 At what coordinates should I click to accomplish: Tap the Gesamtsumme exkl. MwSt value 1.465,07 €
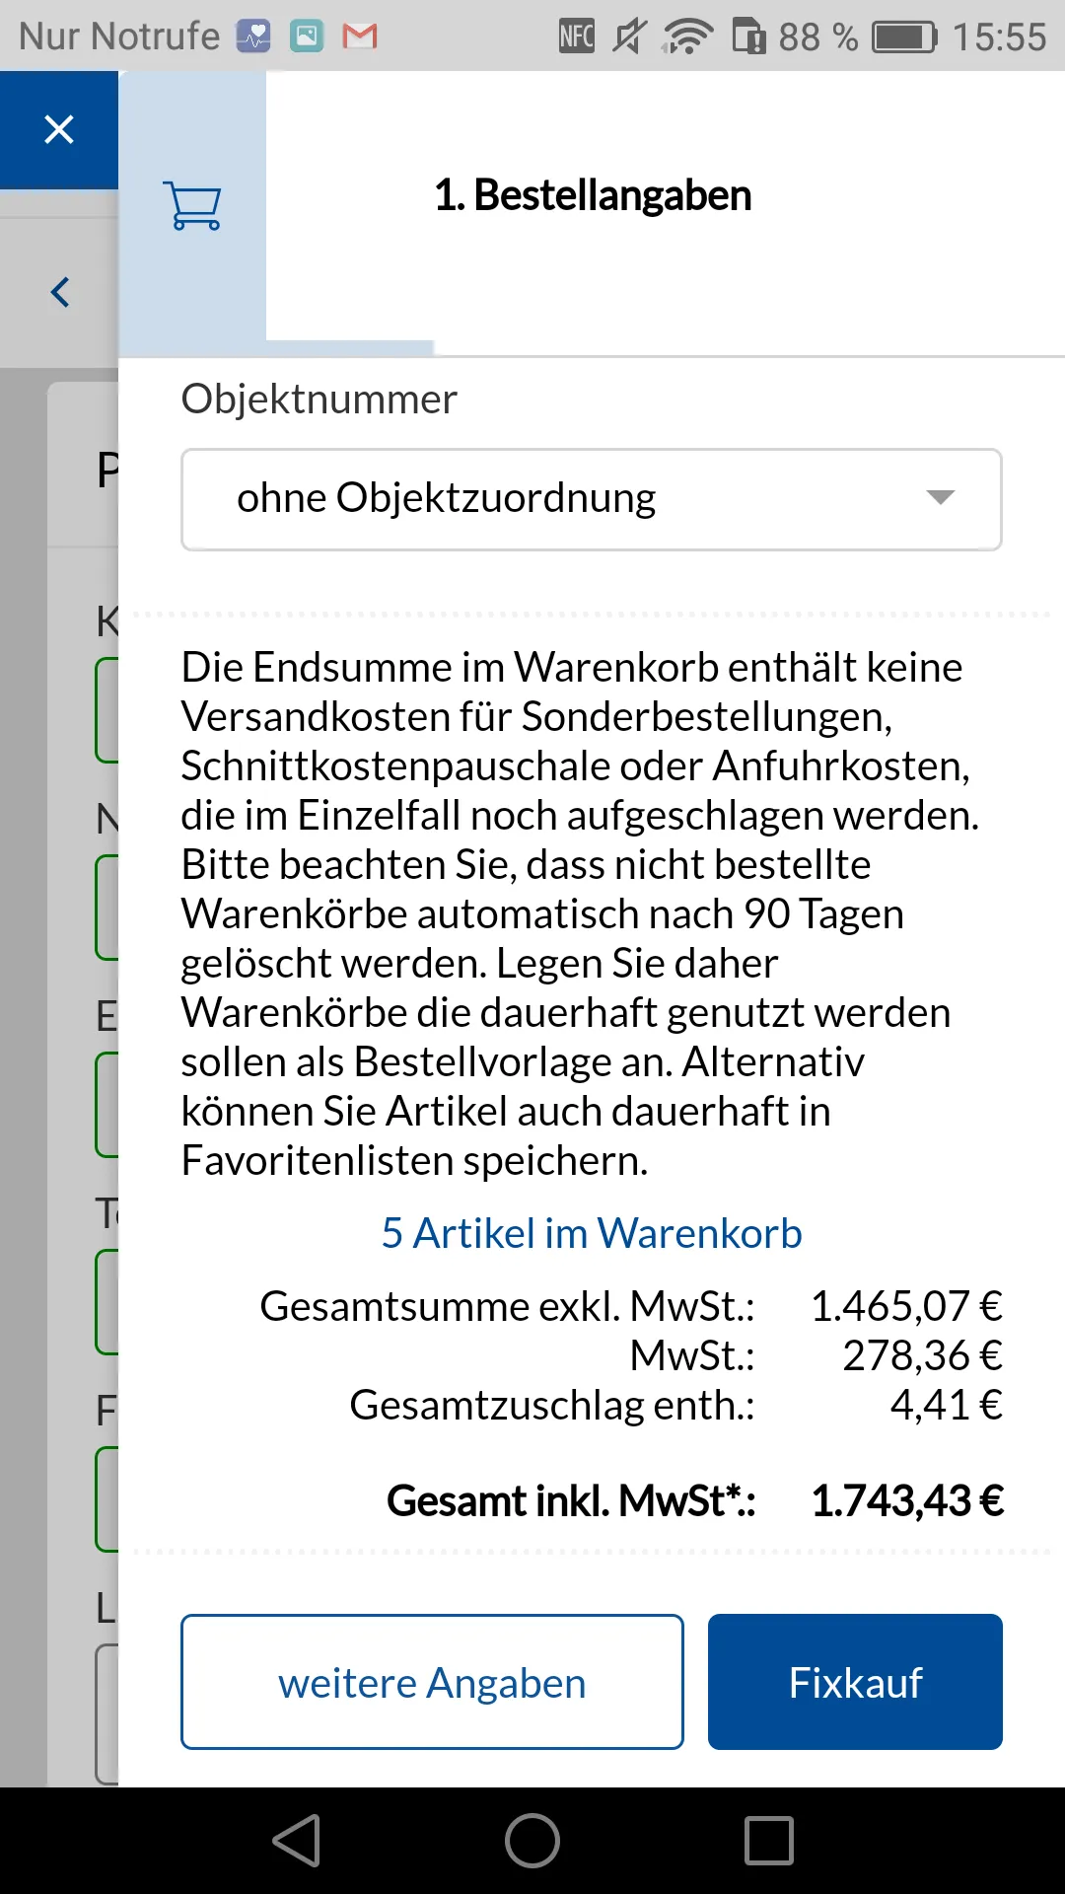pyautogui.click(x=906, y=1306)
